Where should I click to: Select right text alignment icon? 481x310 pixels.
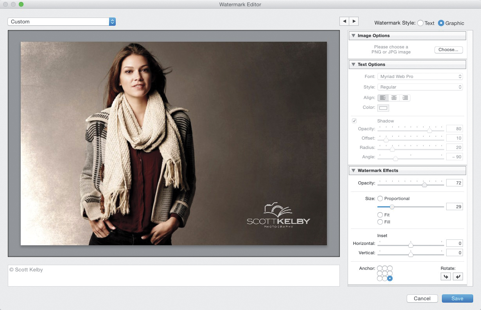point(405,97)
